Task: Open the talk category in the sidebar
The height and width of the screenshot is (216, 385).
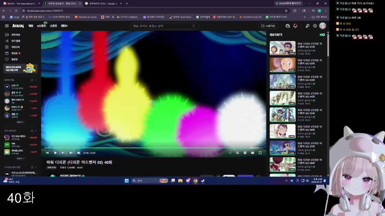Action: tap(20, 145)
